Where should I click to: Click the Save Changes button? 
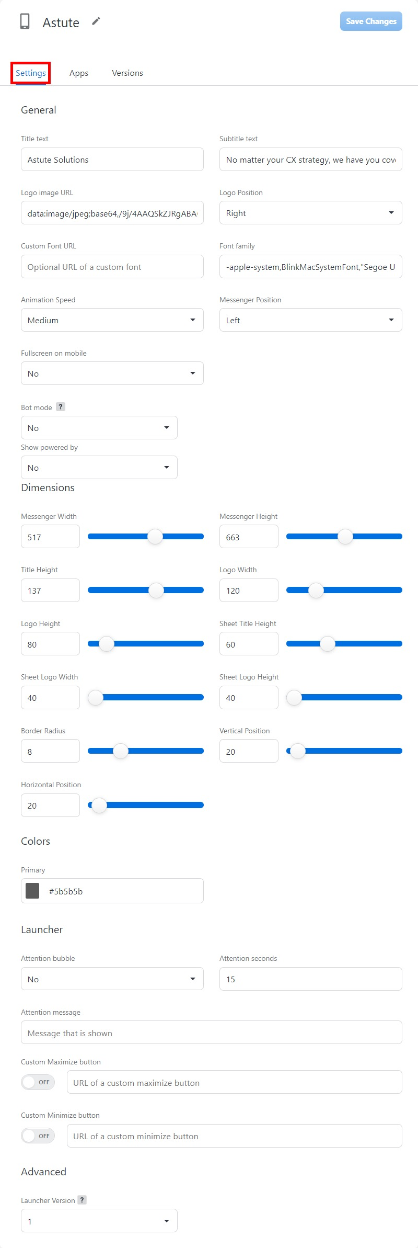click(x=371, y=21)
